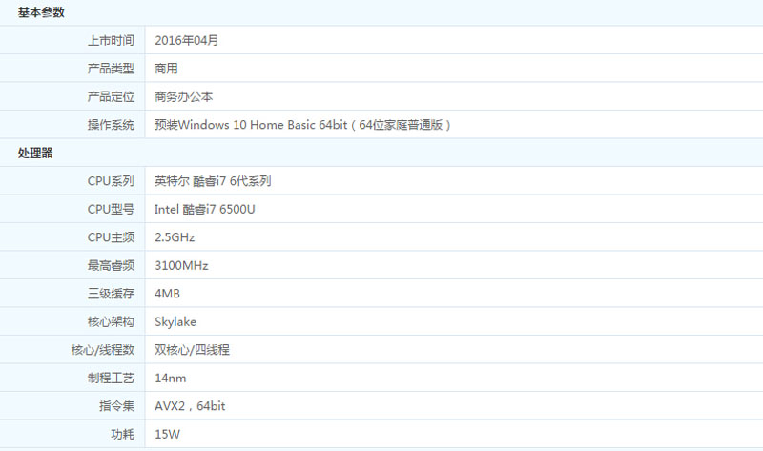Click the CPU型号 row label

[x=111, y=209]
